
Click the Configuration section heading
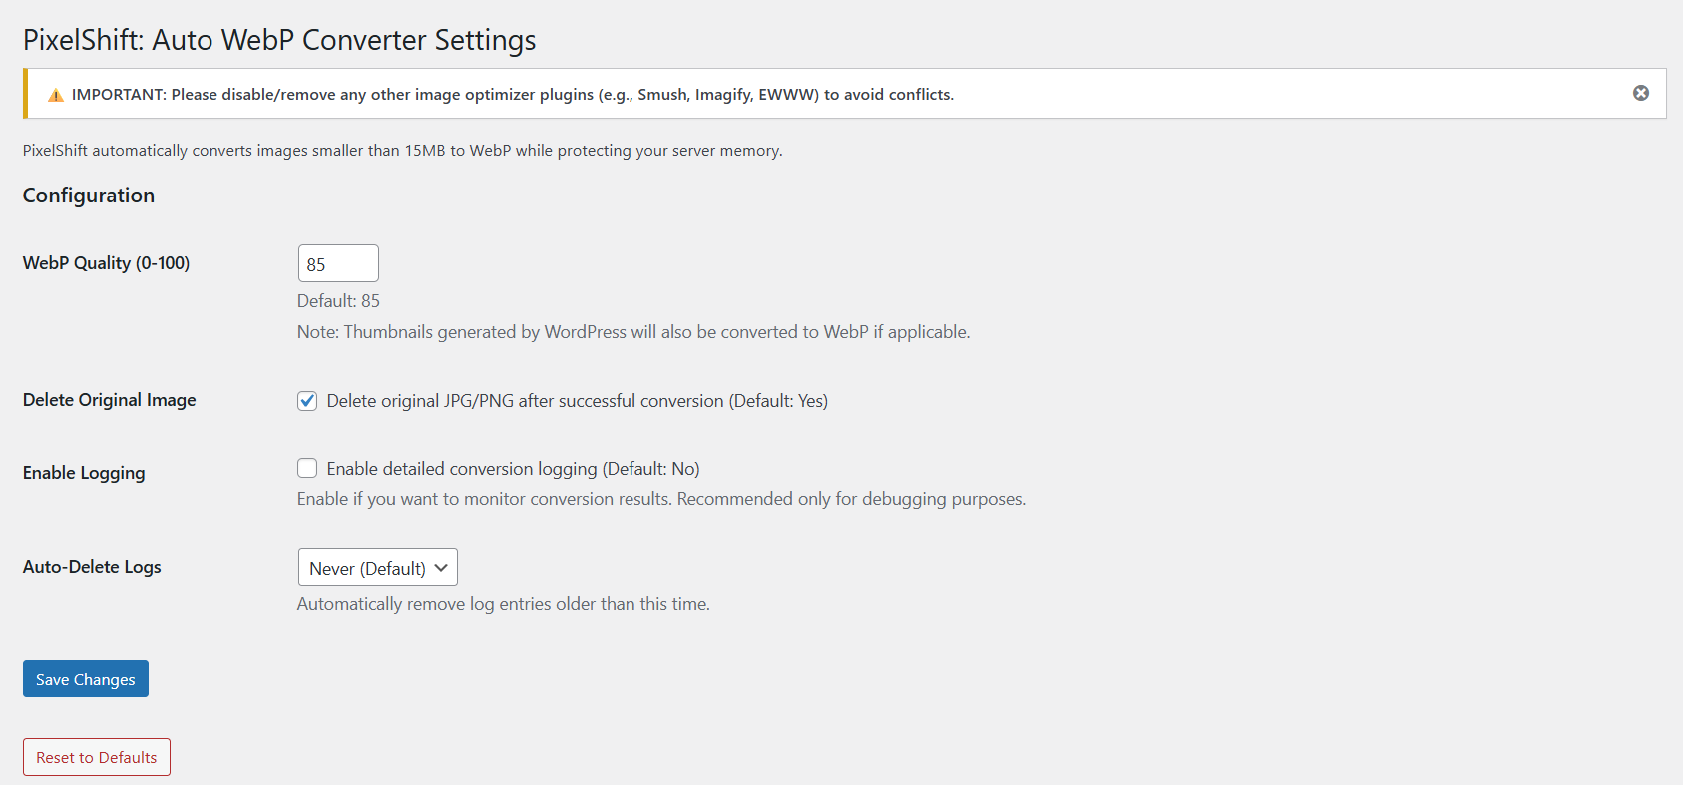(x=89, y=196)
